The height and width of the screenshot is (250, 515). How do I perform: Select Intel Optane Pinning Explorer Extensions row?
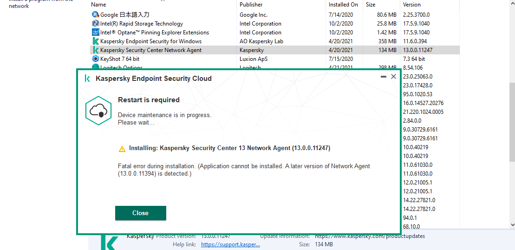coord(274,32)
